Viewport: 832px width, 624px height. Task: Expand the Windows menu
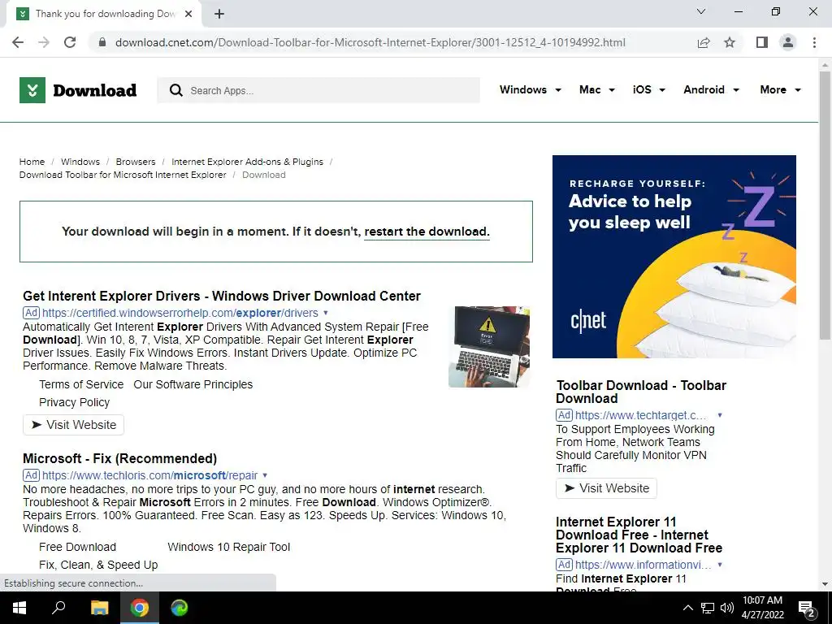point(530,89)
